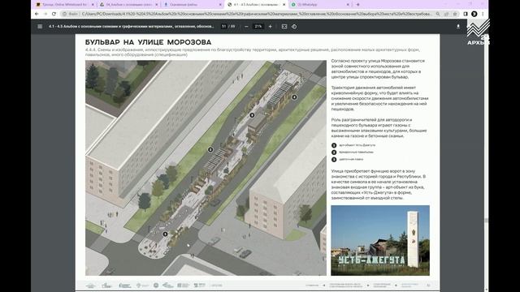Click the PDF title text in the toolbar

pos(132,27)
